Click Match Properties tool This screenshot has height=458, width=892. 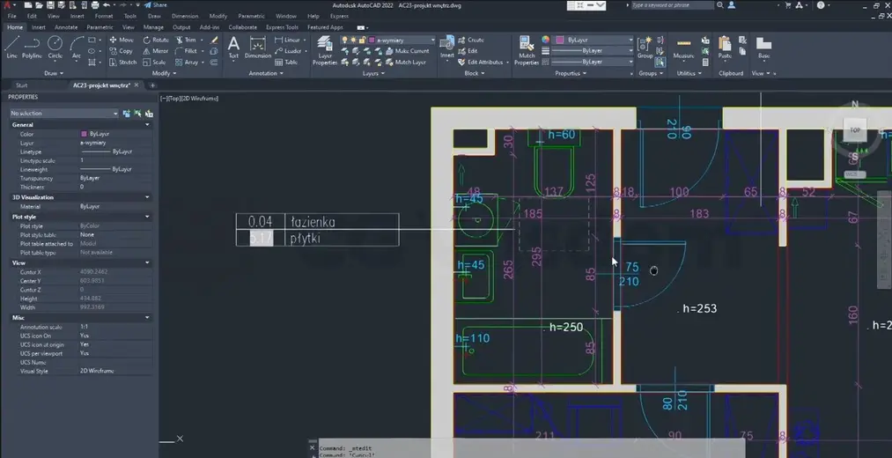pyautogui.click(x=527, y=50)
